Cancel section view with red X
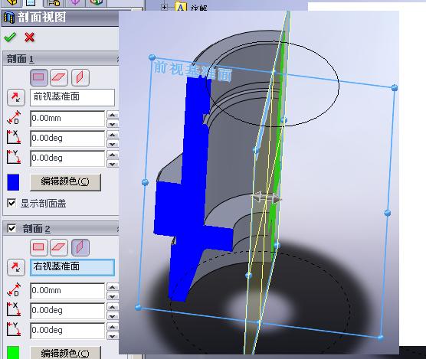 (29, 38)
